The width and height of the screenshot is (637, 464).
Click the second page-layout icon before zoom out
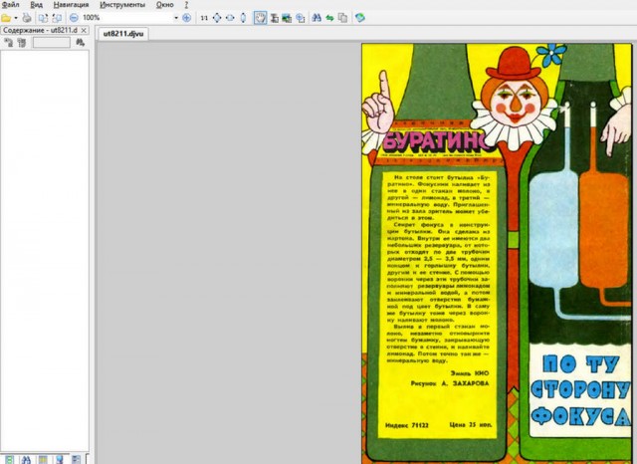(57, 18)
